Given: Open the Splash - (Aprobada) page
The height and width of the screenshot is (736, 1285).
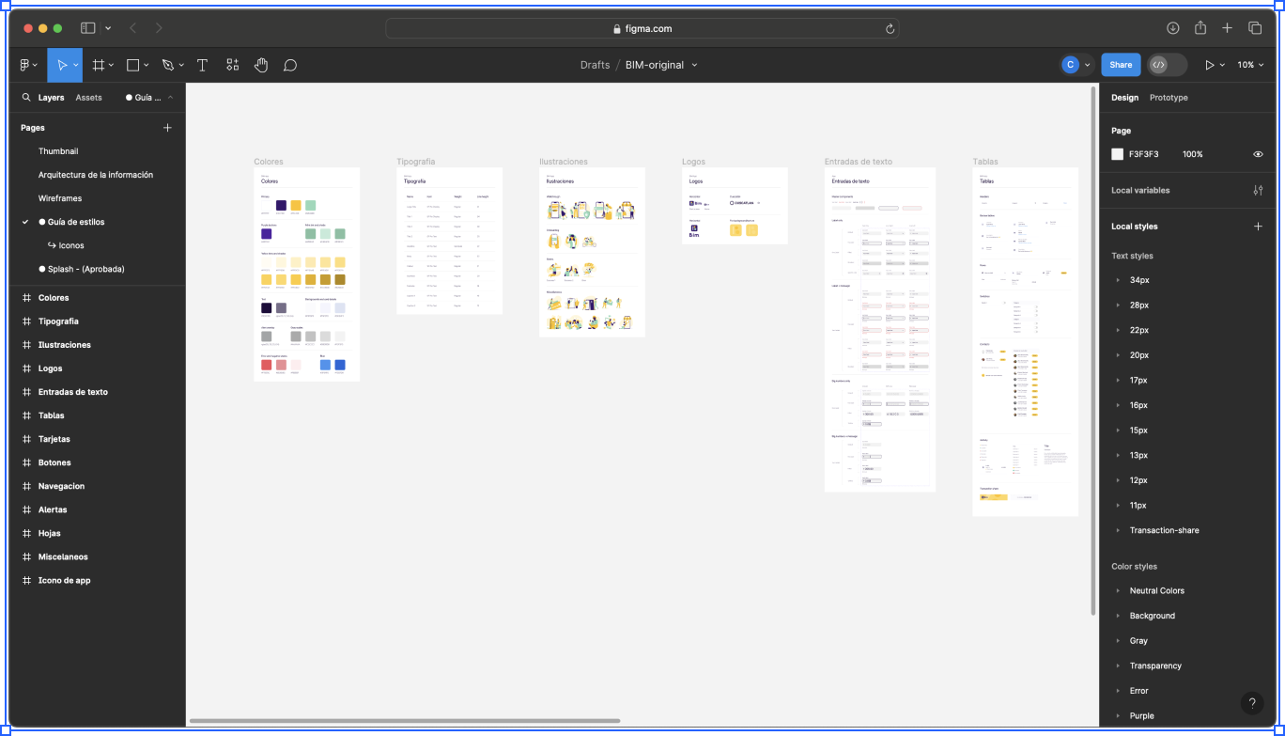Looking at the screenshot, I should click(x=85, y=269).
